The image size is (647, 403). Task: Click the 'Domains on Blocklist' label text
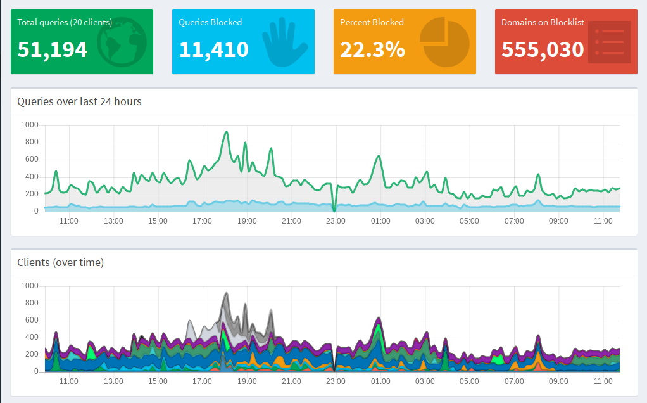point(543,22)
